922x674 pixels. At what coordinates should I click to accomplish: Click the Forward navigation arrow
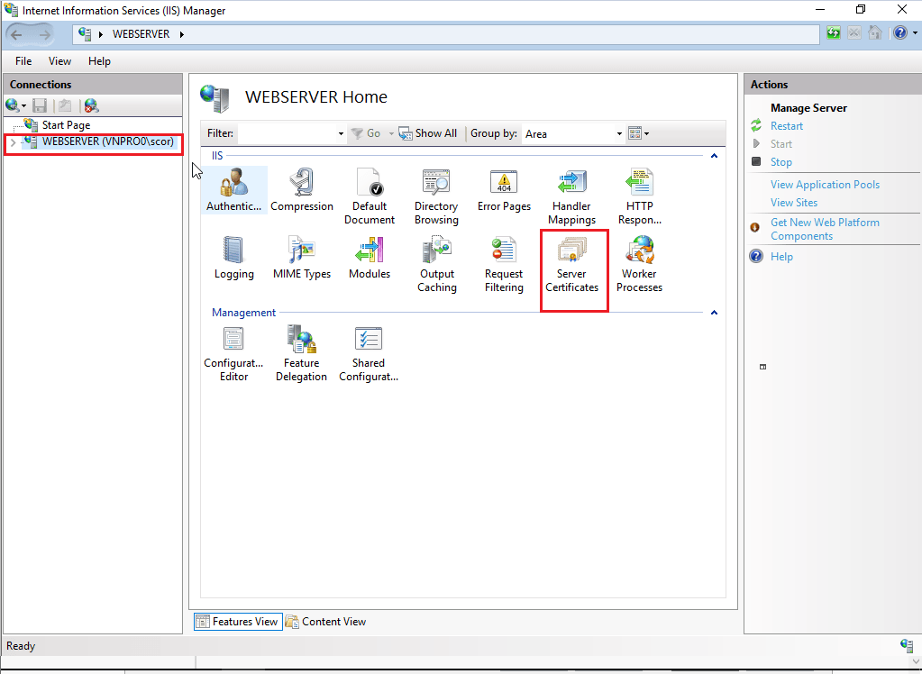point(45,34)
